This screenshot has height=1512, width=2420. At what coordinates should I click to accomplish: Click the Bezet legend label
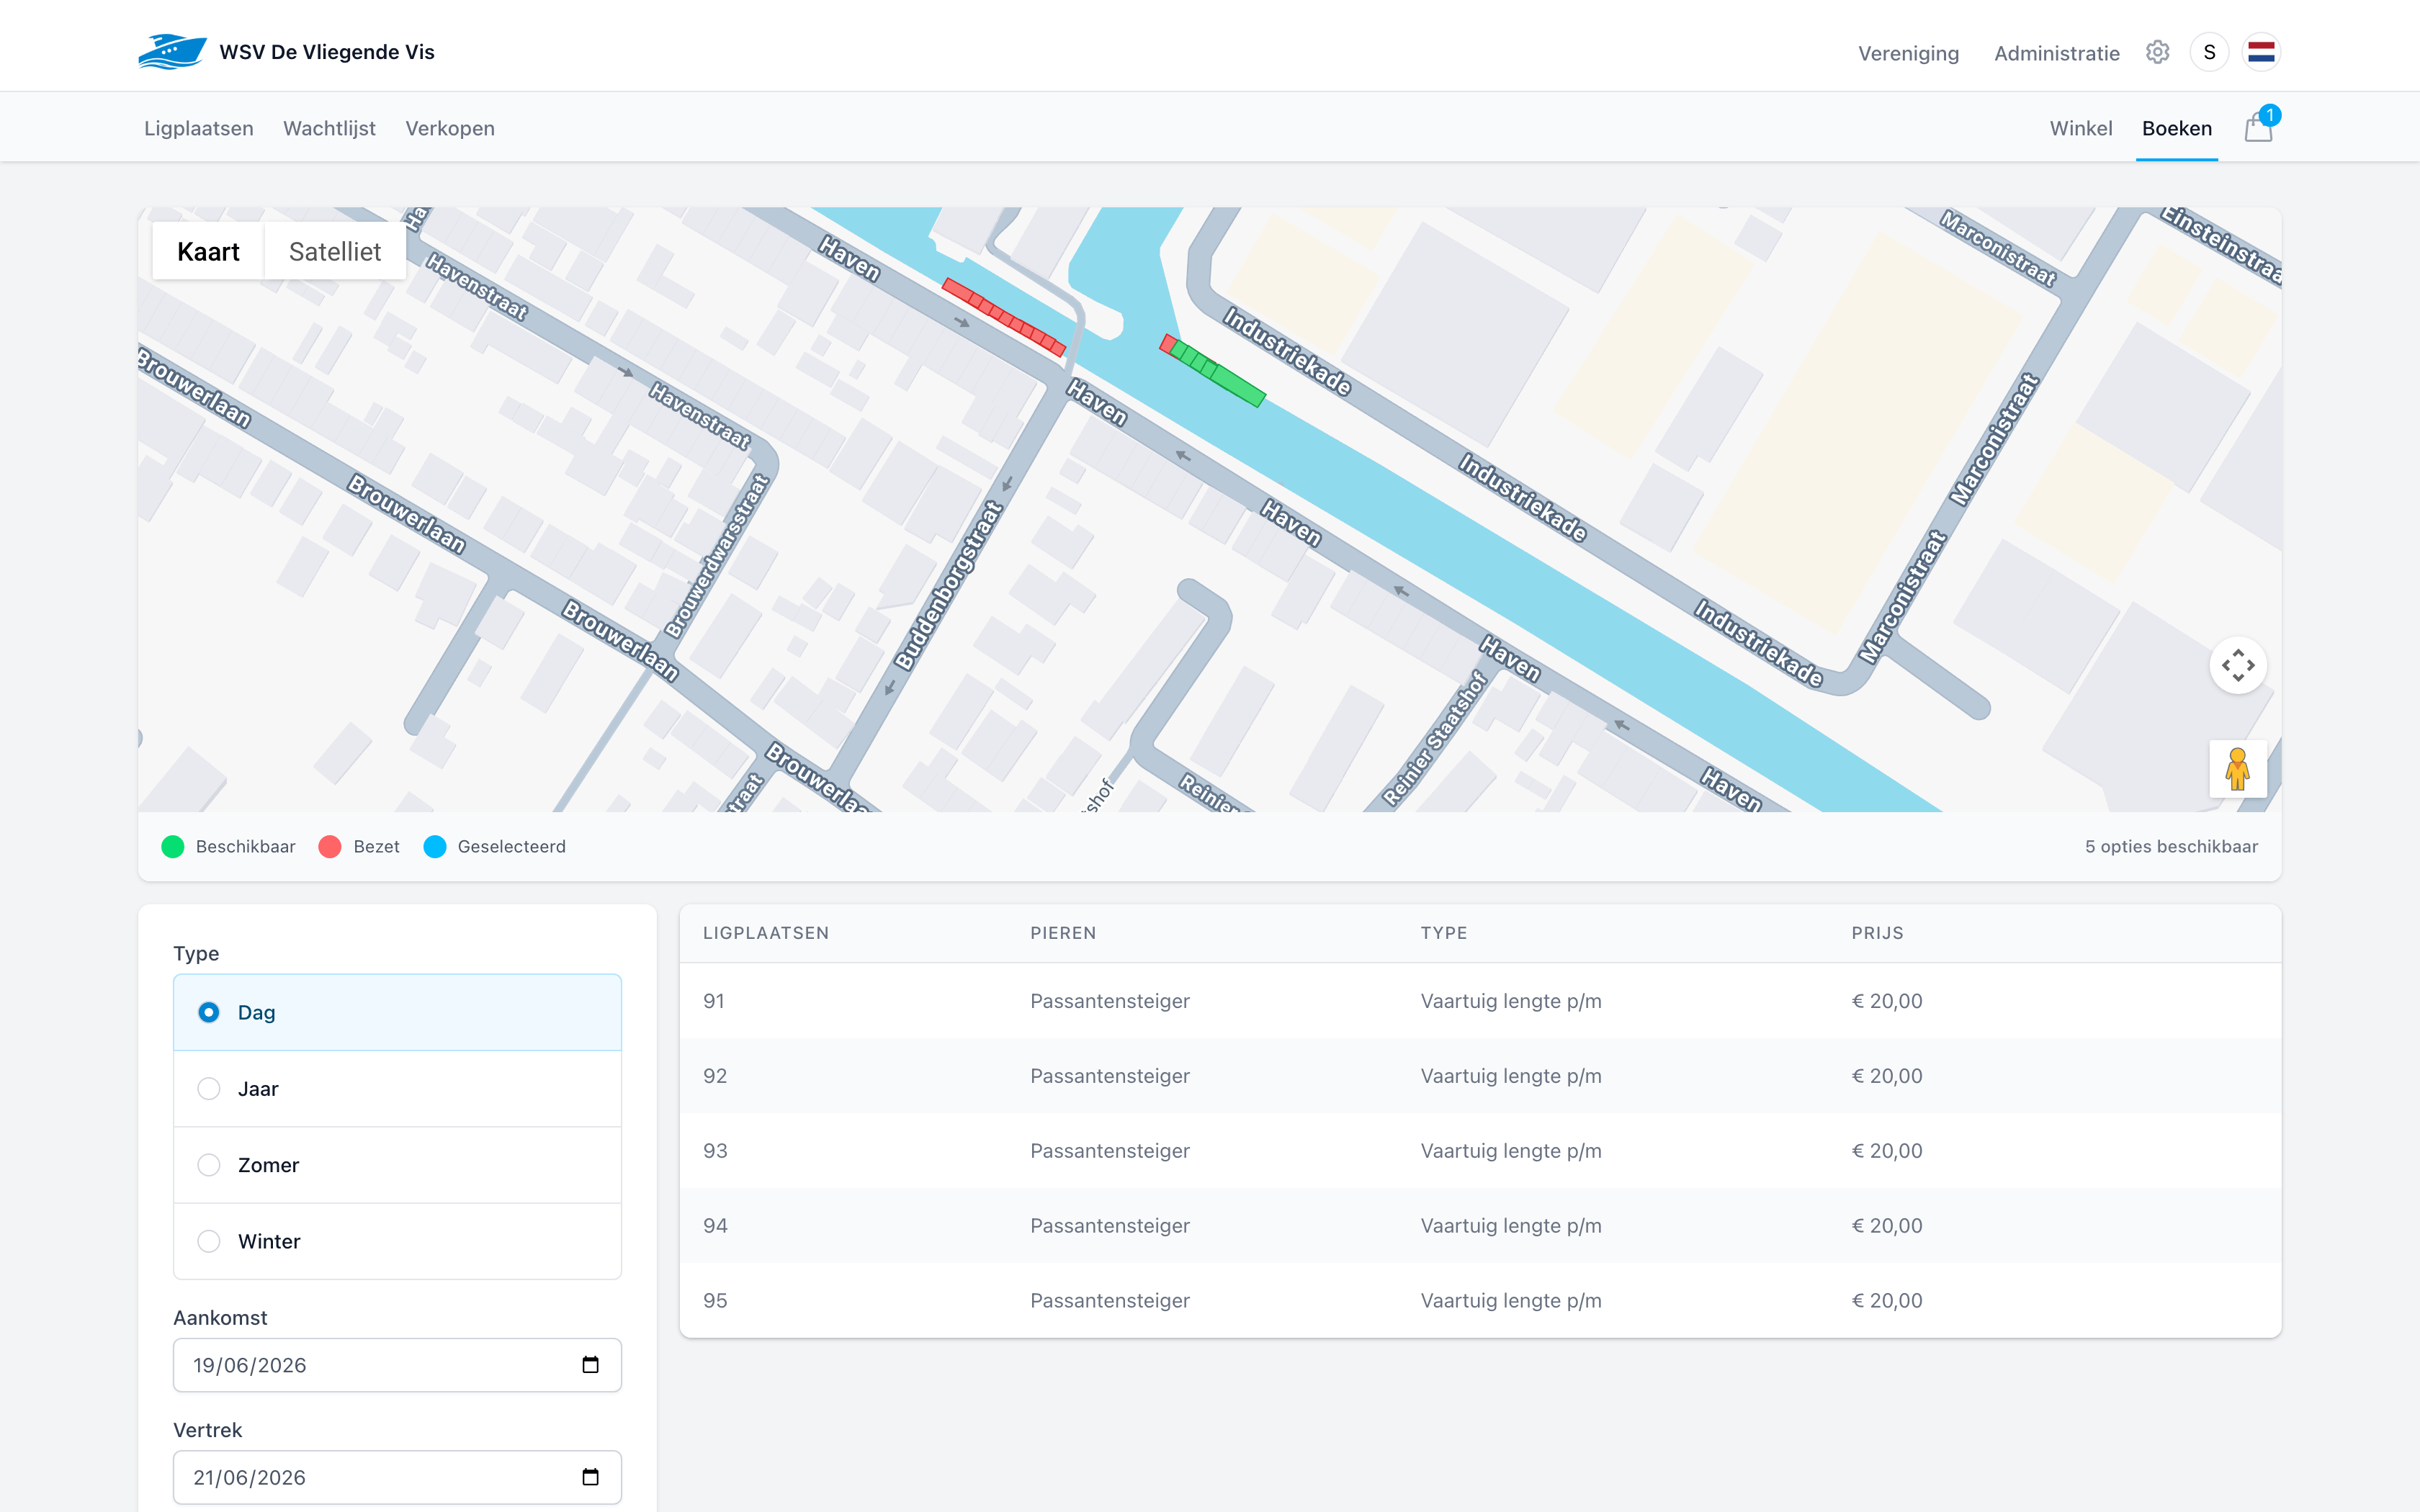point(376,847)
